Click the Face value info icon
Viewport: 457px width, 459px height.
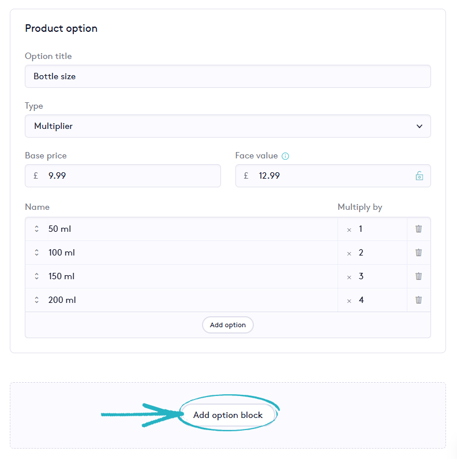tap(286, 156)
